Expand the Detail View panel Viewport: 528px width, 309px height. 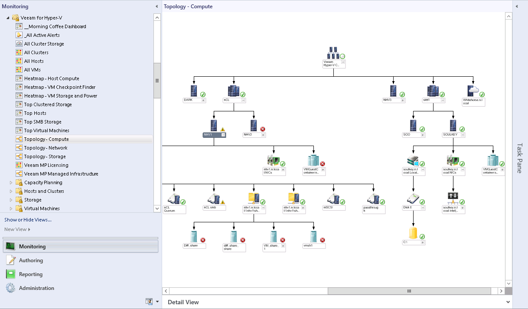click(x=508, y=302)
